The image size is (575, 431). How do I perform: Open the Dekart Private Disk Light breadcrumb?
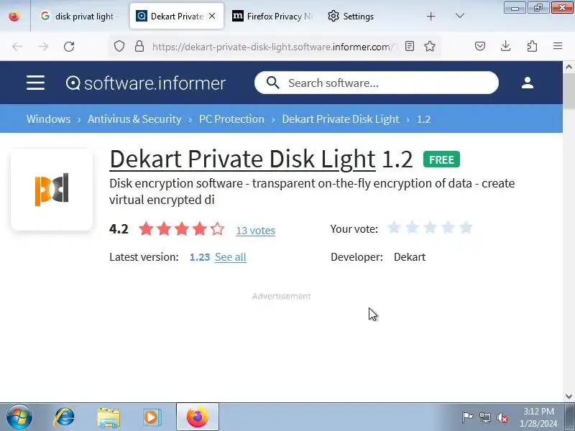coord(340,119)
